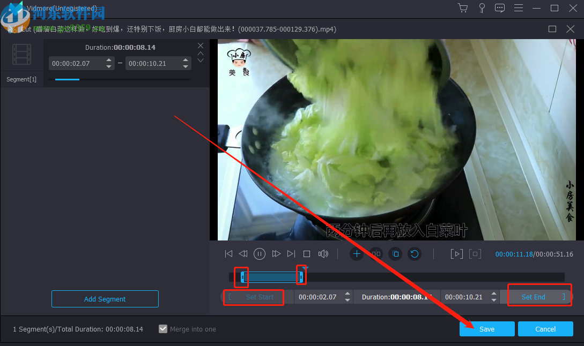The height and width of the screenshot is (346, 584).
Task: Jump to the previous segment start
Action: 228,254
